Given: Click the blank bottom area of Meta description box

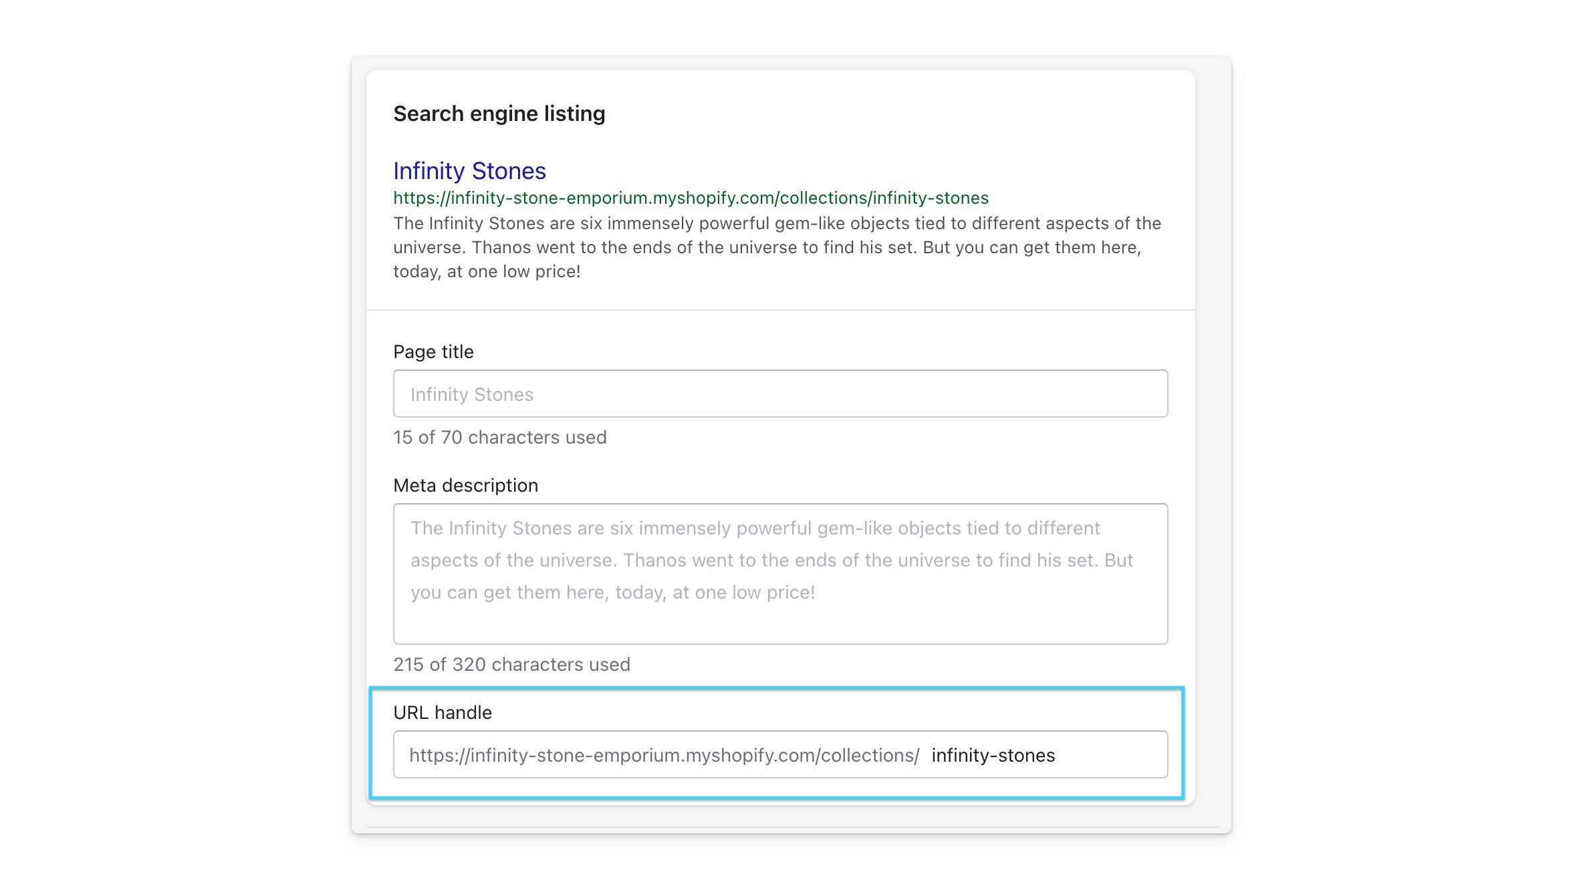Looking at the screenshot, I should tap(780, 625).
